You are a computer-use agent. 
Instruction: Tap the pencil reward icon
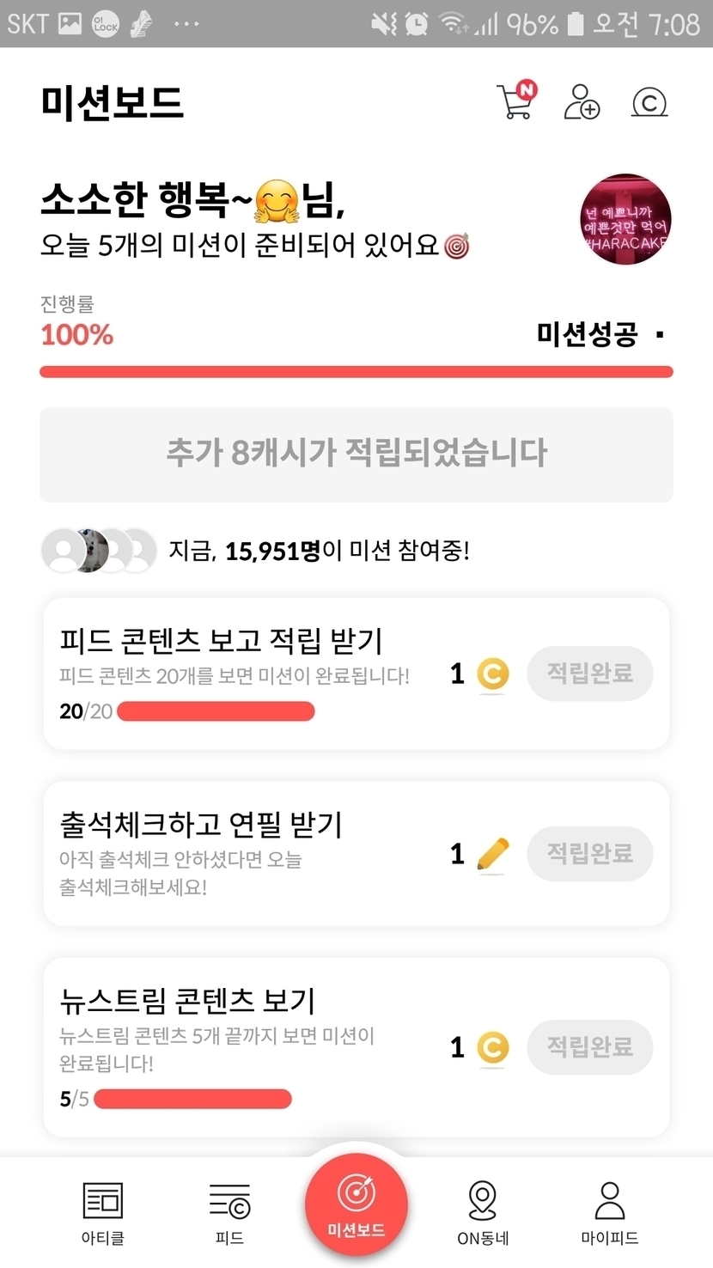pos(492,854)
